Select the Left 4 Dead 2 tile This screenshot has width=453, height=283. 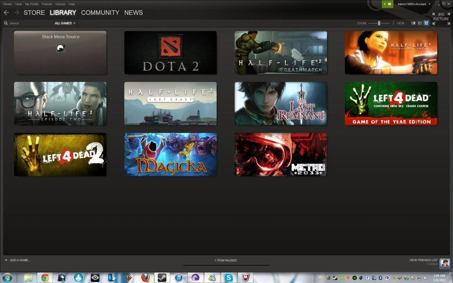60,155
